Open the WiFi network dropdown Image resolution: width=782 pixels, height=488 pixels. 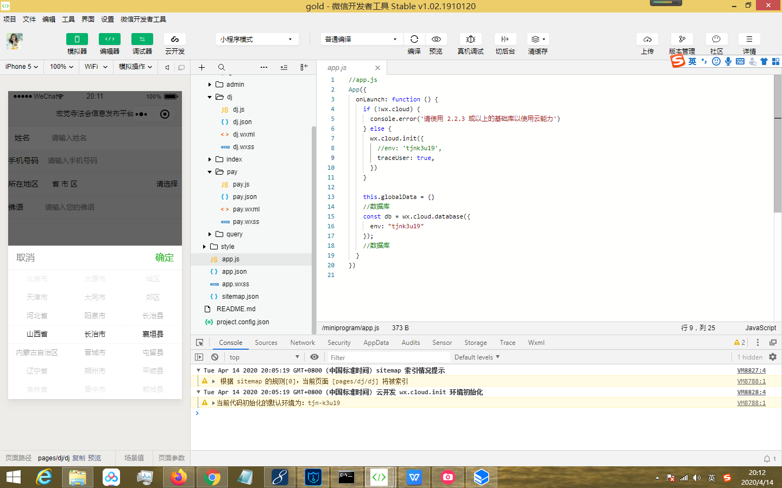(x=96, y=67)
